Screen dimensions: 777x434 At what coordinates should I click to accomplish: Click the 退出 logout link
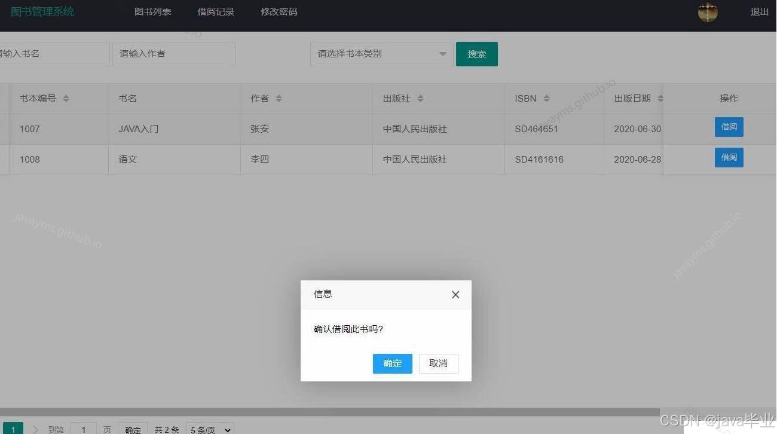(760, 11)
